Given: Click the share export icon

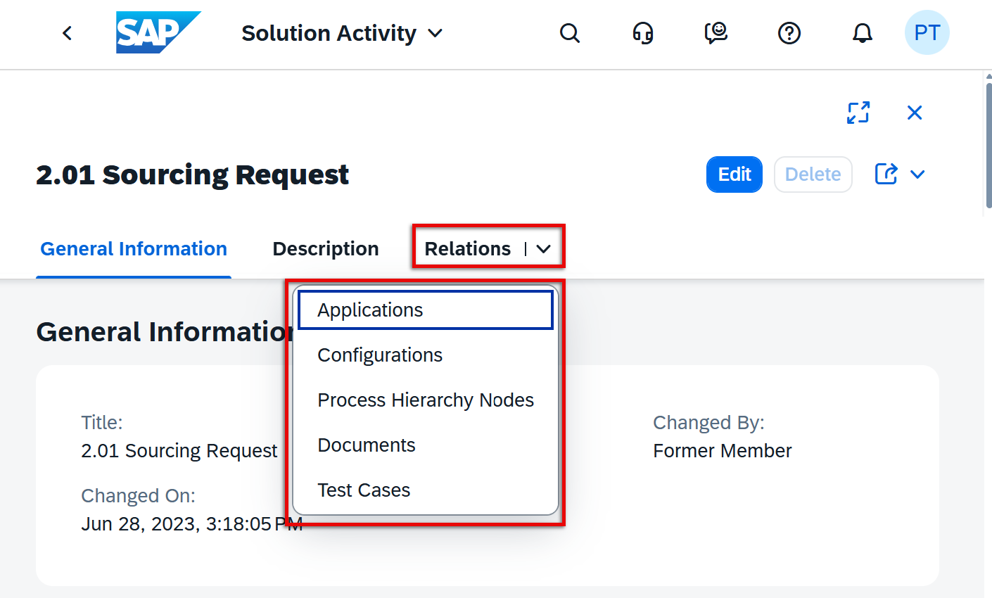Looking at the screenshot, I should (886, 174).
